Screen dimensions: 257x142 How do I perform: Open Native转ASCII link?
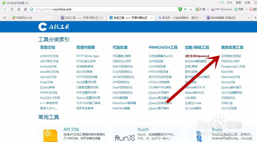coord(195,93)
